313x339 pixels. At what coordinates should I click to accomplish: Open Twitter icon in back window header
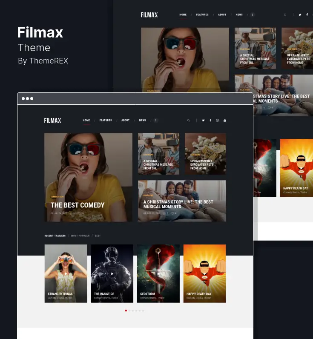300,15
